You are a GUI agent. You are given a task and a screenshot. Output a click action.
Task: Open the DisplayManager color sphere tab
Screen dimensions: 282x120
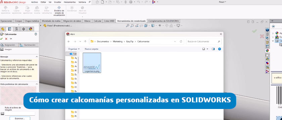31,29
